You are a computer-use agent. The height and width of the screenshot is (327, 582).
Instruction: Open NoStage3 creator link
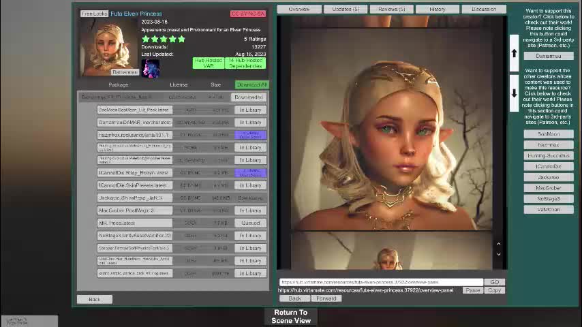click(x=549, y=199)
